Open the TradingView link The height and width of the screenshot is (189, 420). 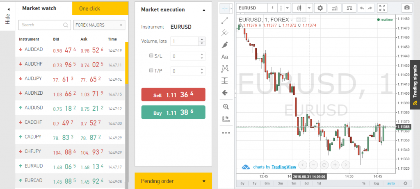(284, 167)
